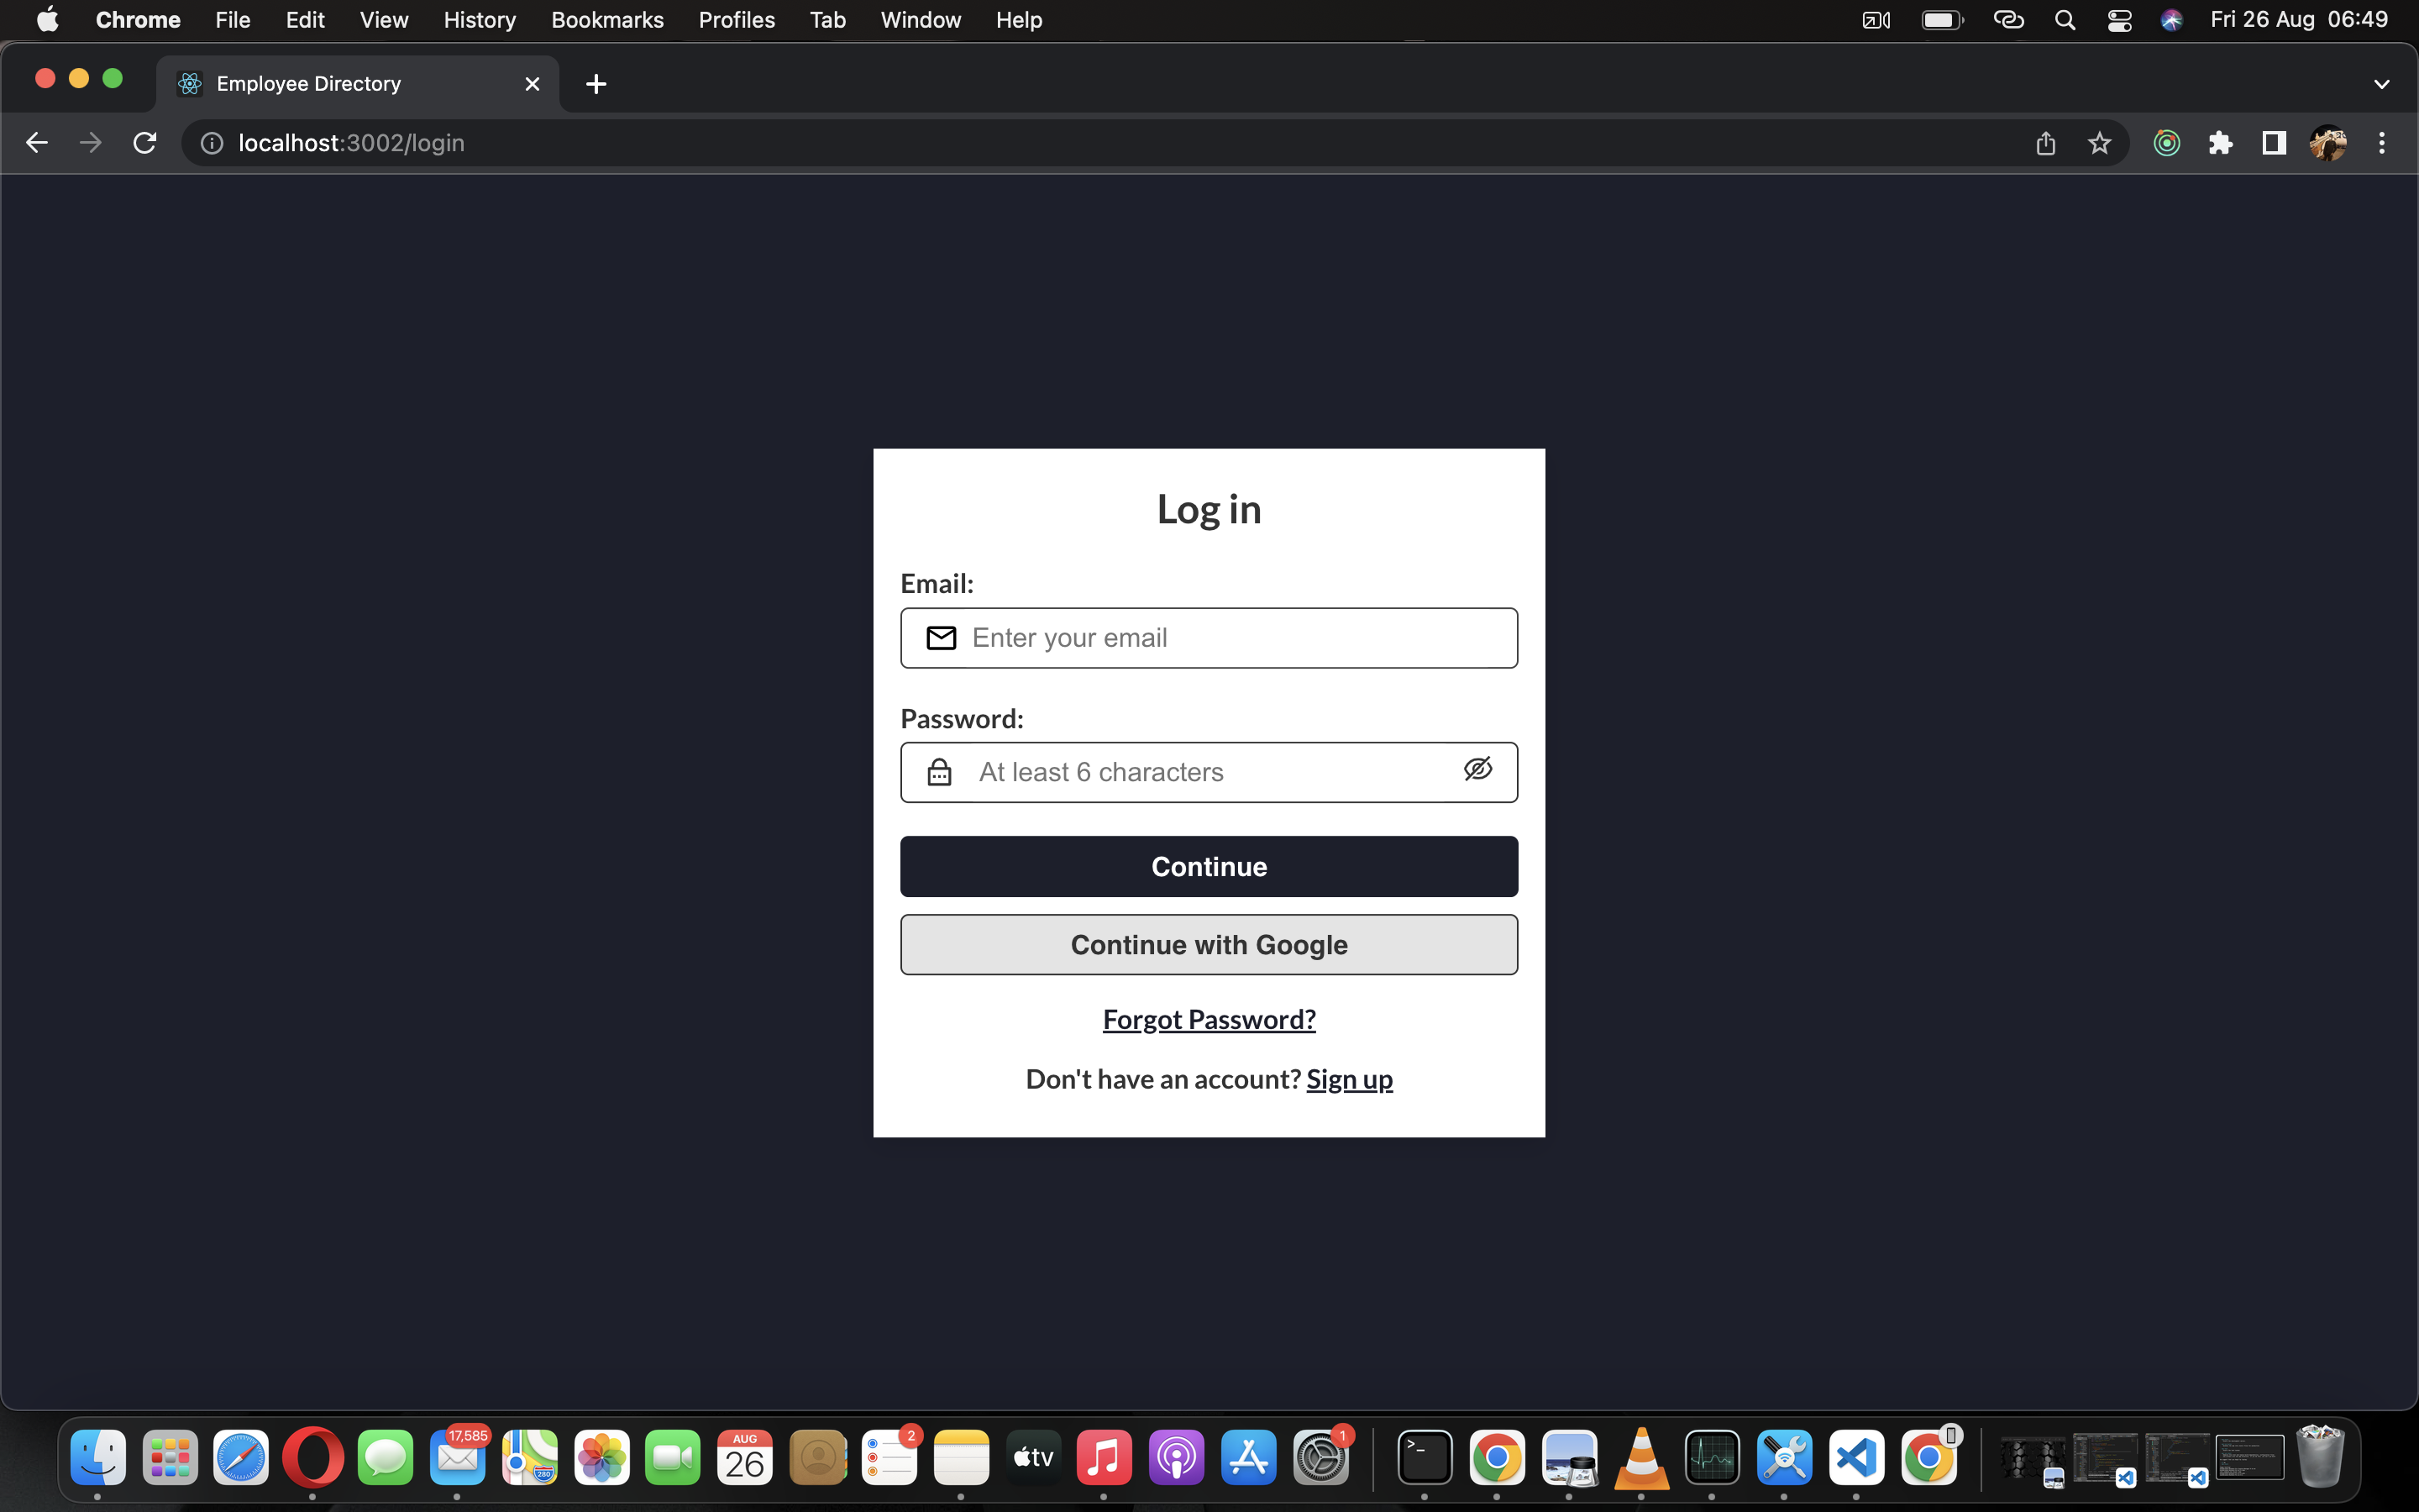This screenshot has width=2419, height=1512.
Task: Toggle password visibility with the eye icon
Action: [x=1477, y=769]
